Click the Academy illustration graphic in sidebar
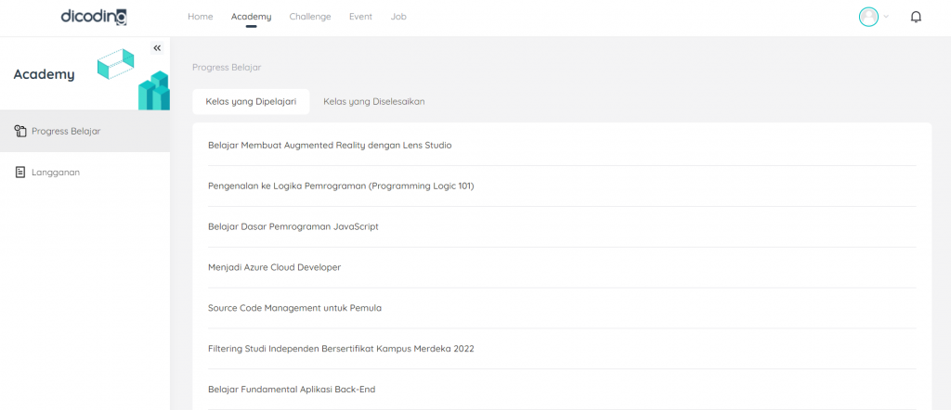951x410 pixels. point(133,78)
